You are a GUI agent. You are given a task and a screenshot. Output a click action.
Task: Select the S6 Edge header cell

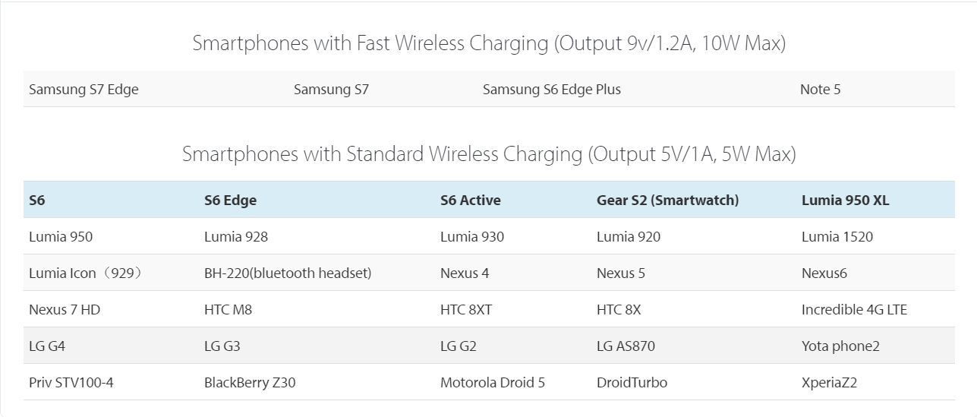[230, 201]
